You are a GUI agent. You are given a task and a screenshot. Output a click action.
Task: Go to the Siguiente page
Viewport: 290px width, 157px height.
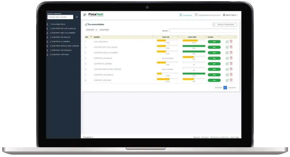232,88
